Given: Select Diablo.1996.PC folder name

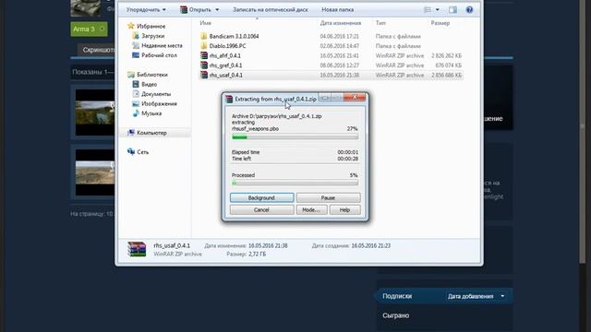Looking at the screenshot, I should point(227,46).
